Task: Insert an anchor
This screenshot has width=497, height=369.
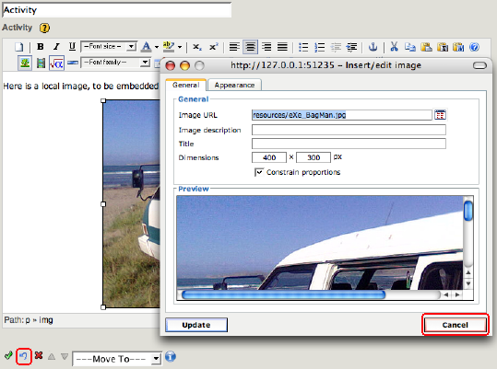Action: coord(373,47)
